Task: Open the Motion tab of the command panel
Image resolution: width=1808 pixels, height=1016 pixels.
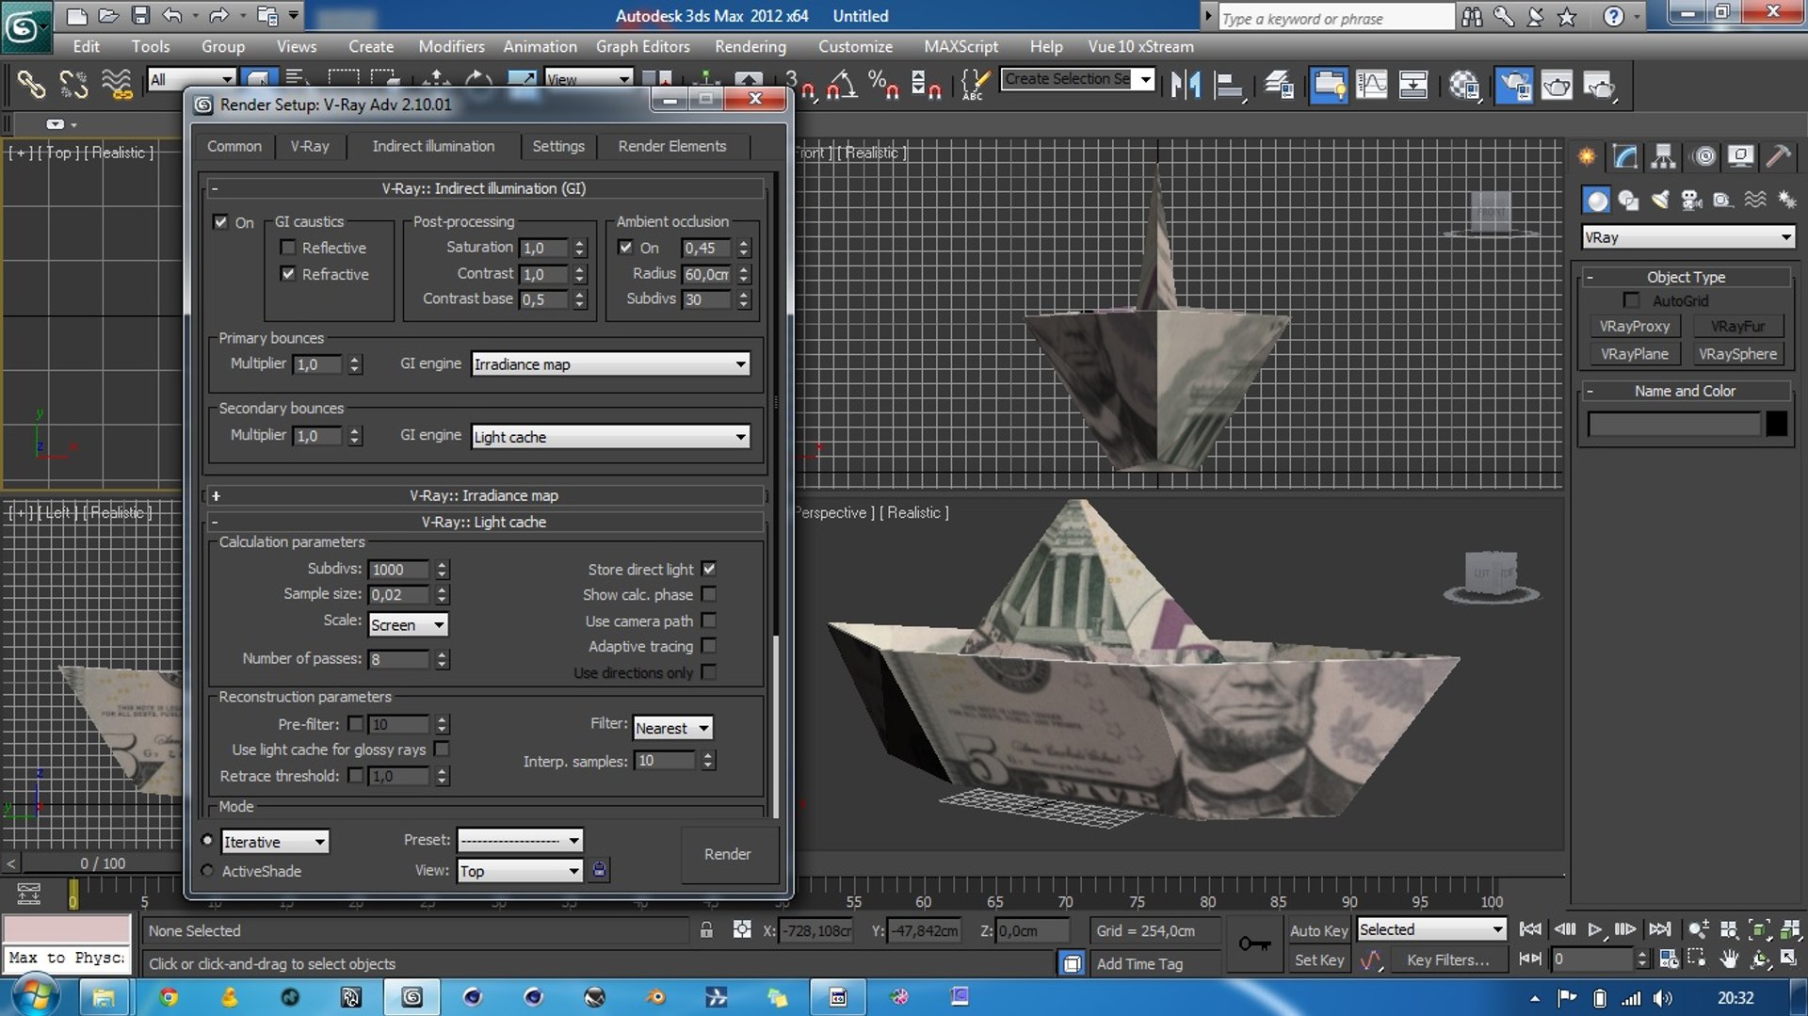Action: click(1703, 156)
